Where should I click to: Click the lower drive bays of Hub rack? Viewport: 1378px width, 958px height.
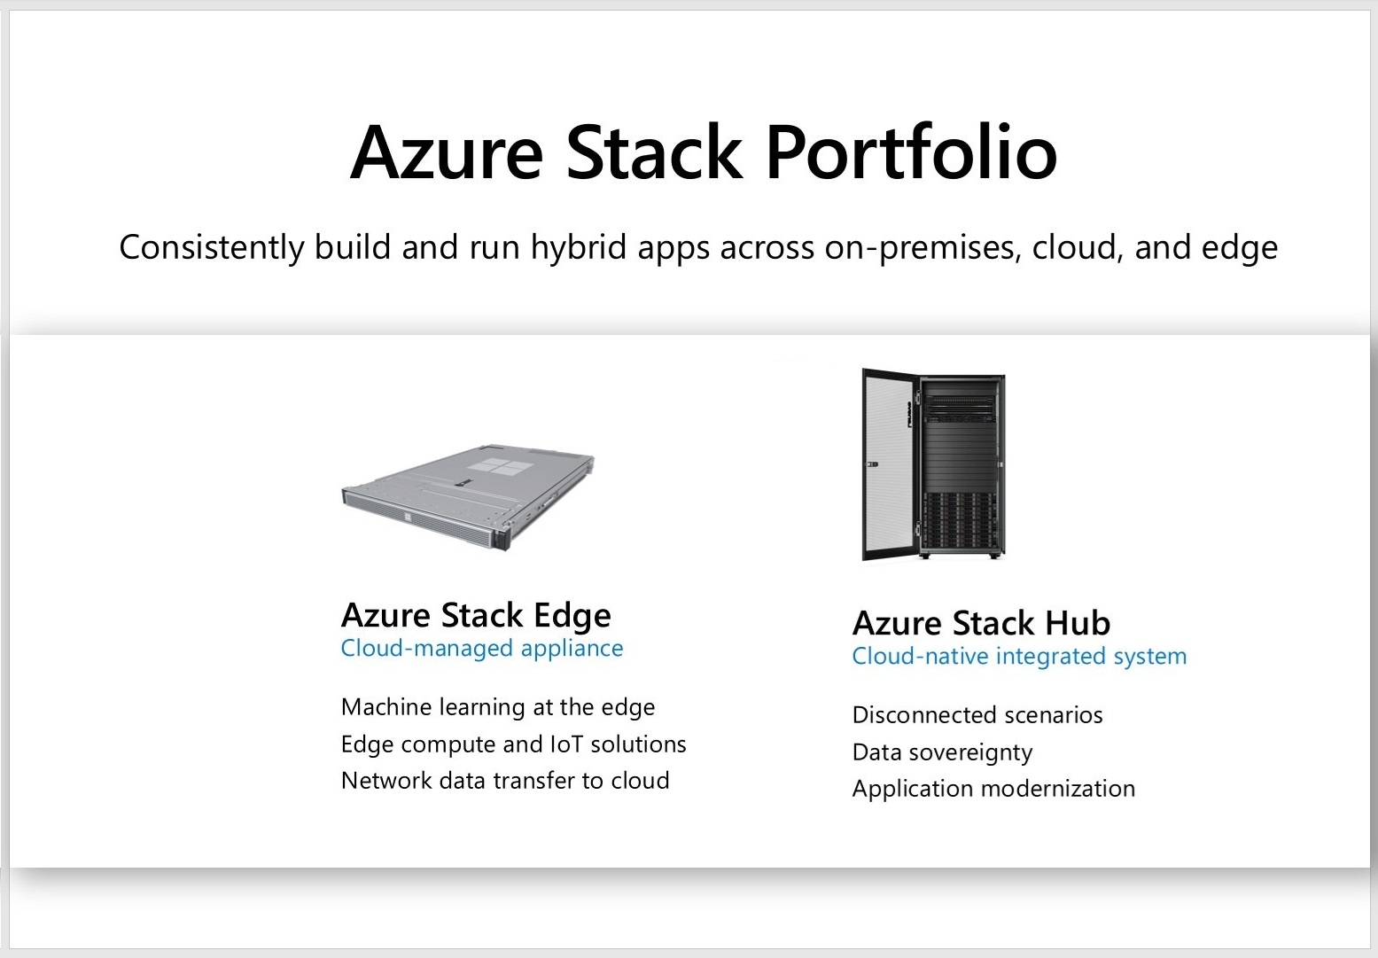tap(960, 521)
